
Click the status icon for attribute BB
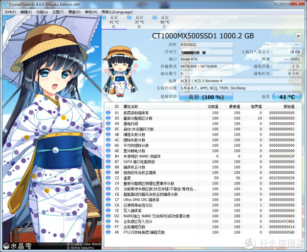[108, 172]
